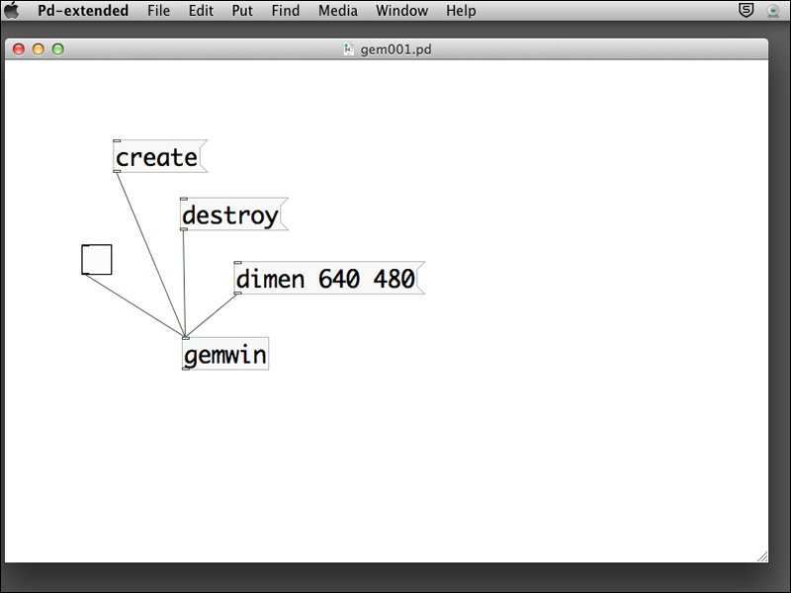The height and width of the screenshot is (593, 791).
Task: Select the gemwin object box
Action: tap(225, 354)
